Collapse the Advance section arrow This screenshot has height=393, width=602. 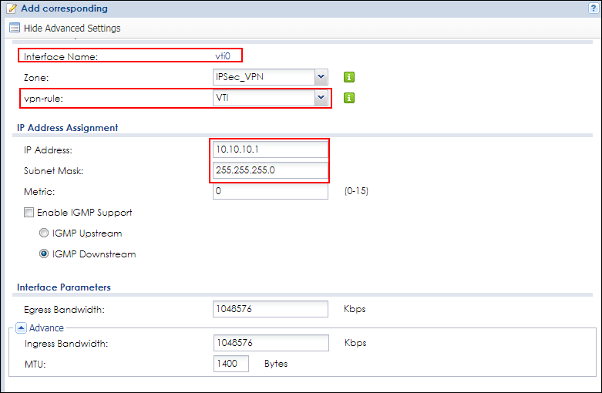coord(20,328)
